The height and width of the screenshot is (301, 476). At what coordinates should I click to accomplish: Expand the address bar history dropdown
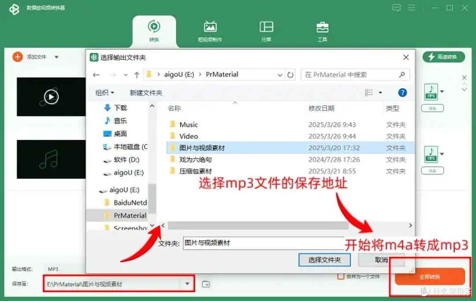point(279,75)
